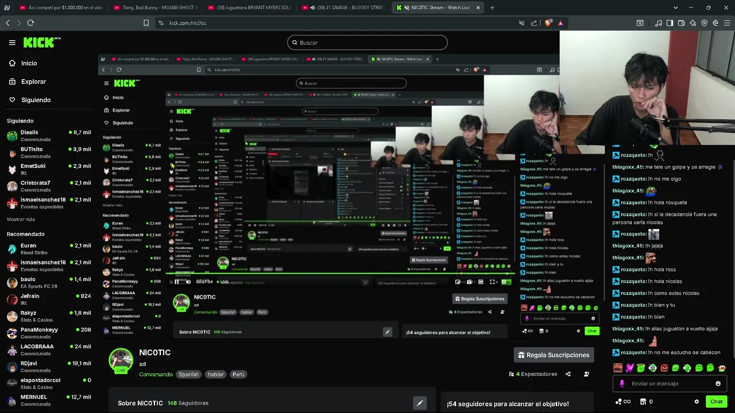Show the browser sidebar panel icon
The height and width of the screenshot is (413, 735).
pyautogui.click(x=670, y=23)
